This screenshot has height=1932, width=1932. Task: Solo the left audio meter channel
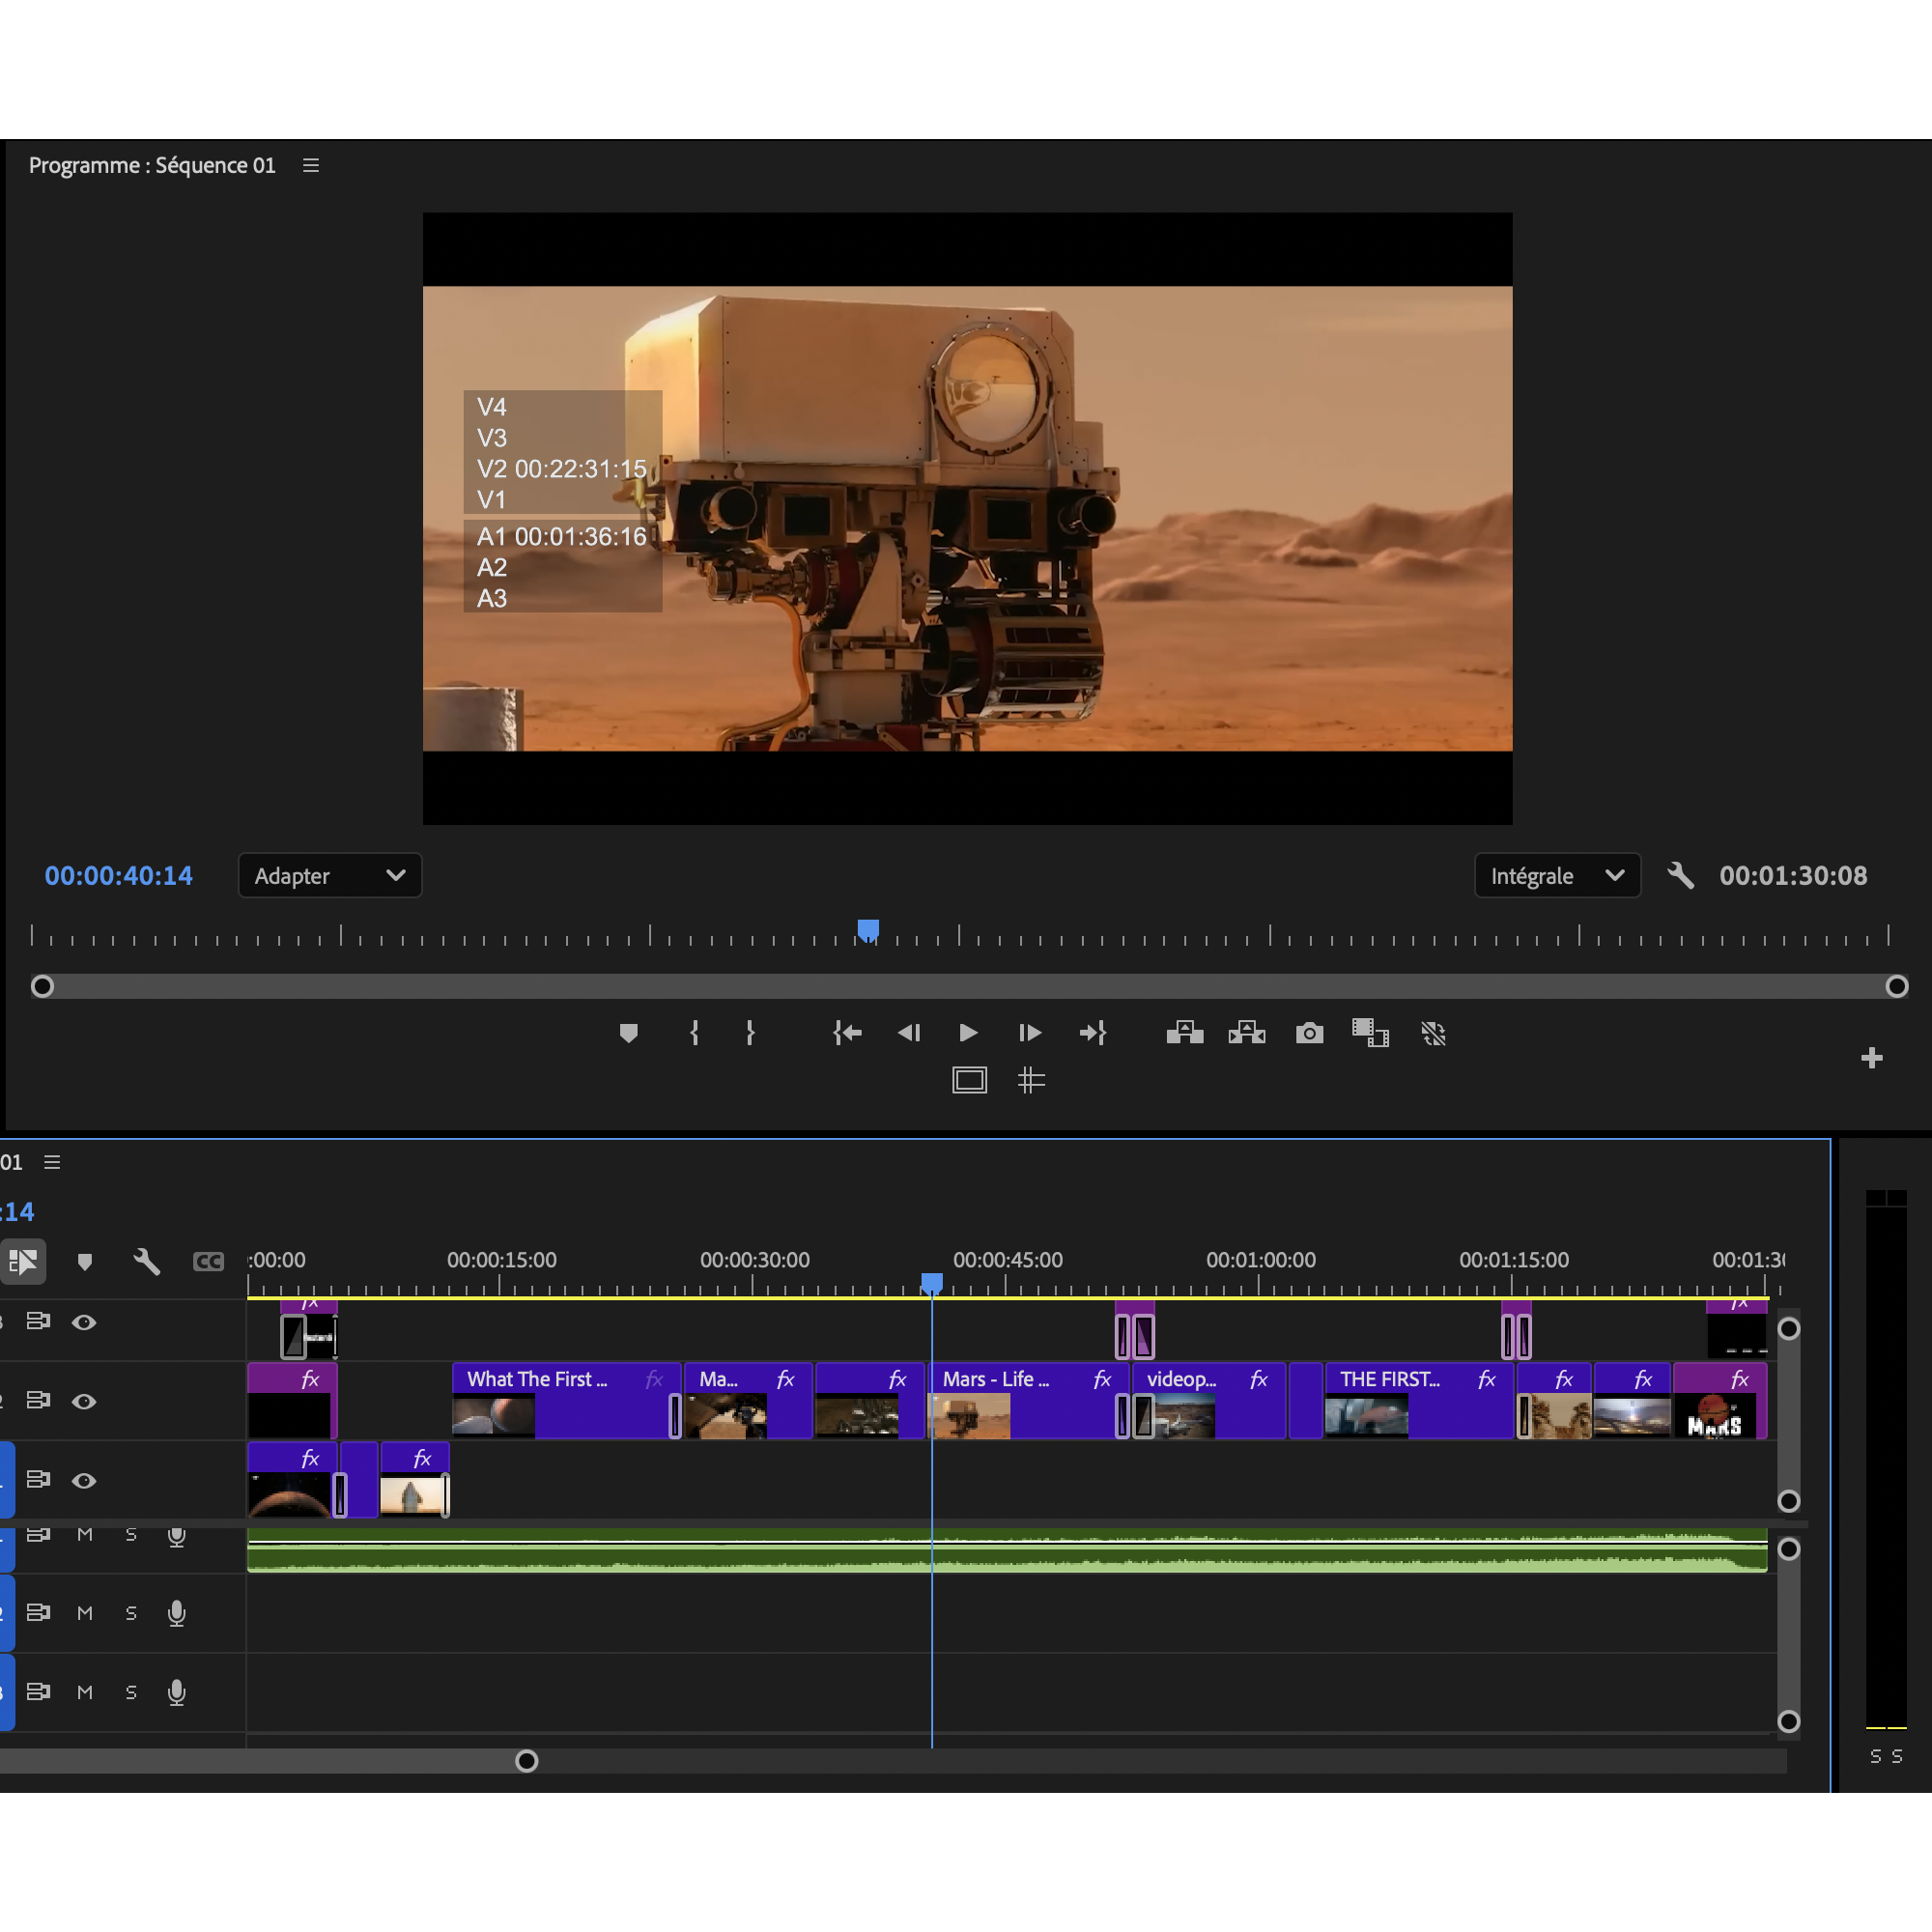point(1875,1757)
